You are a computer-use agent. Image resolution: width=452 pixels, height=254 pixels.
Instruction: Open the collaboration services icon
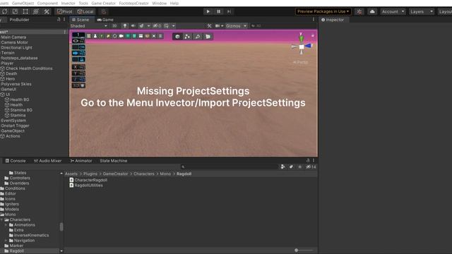click(359, 11)
